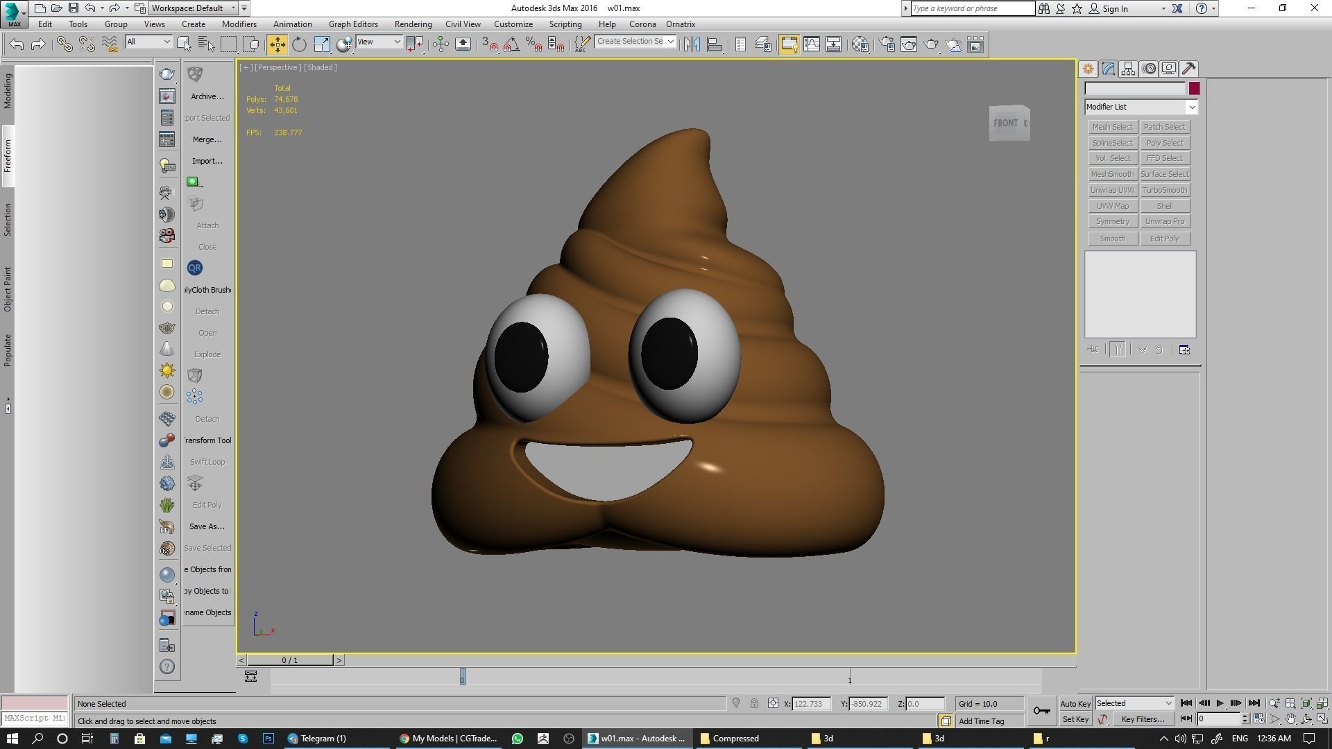1332x749 pixels.
Task: Open the Hierarchy command panel tab
Action: [1128, 69]
